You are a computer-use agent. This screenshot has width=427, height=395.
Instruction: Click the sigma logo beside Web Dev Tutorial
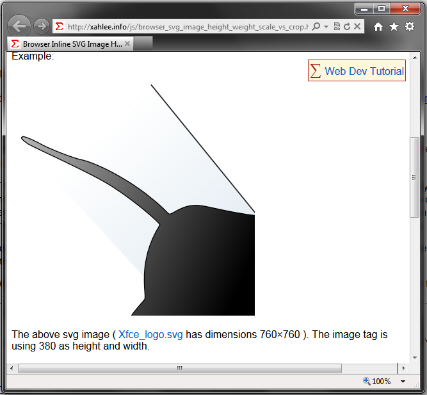pos(316,71)
